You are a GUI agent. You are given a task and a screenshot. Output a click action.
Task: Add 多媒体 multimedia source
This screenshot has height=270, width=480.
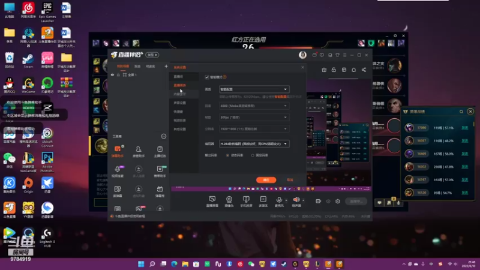pos(263,202)
